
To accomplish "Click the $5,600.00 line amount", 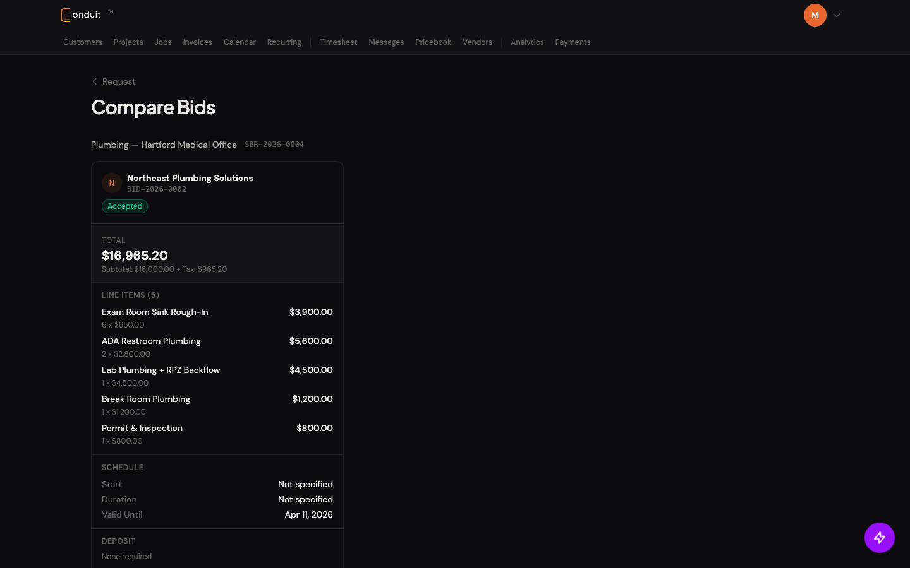I will [x=311, y=341].
